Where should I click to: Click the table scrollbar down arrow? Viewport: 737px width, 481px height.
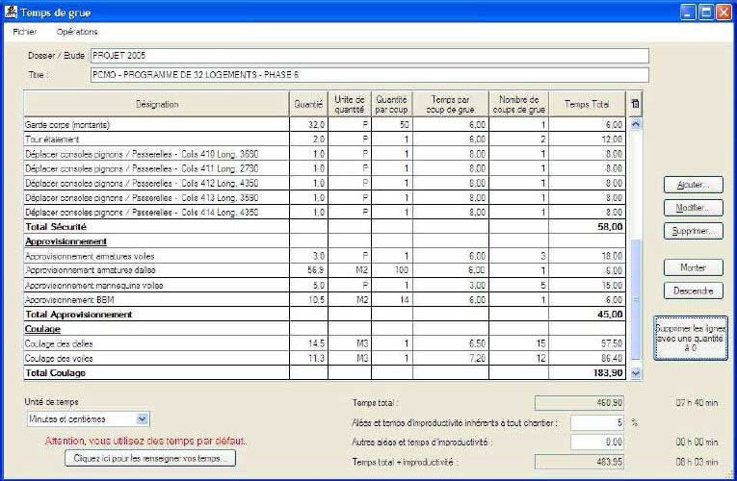pyautogui.click(x=636, y=373)
